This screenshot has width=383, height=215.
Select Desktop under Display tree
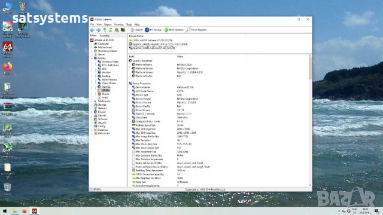(x=104, y=76)
